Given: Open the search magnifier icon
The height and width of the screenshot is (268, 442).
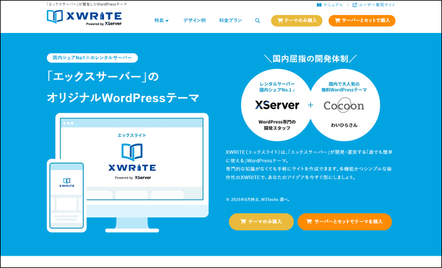Looking at the screenshot, I should (x=258, y=21).
